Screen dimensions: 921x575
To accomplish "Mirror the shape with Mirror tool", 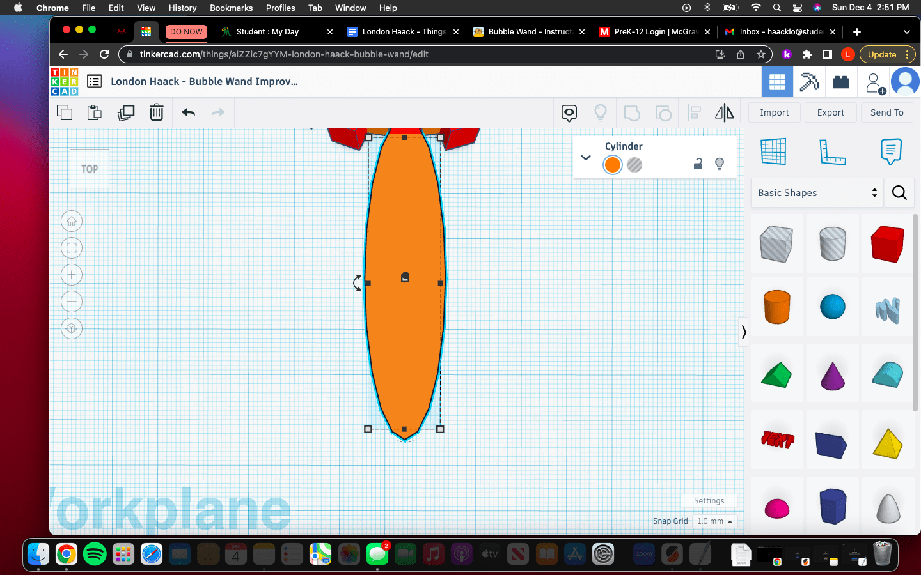I will [x=725, y=113].
